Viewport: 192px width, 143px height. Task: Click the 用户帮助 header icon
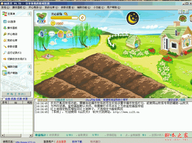5,73
